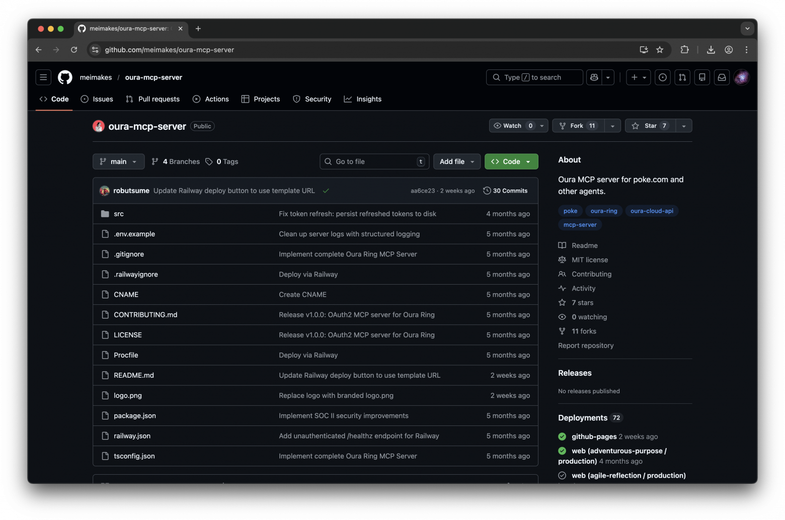Screen dimensions: 785x520
Task: Open the commit status checkmark
Action: pyautogui.click(x=326, y=191)
